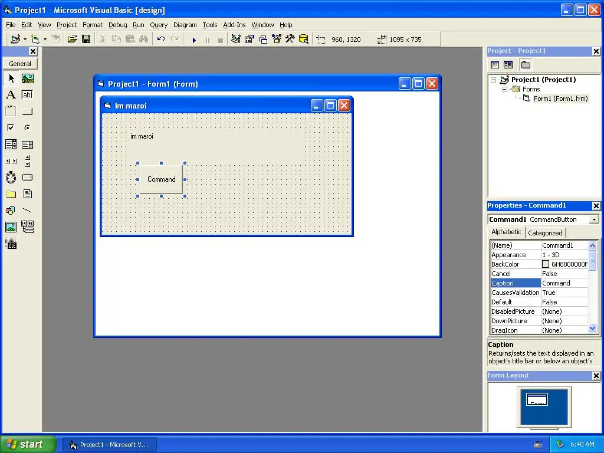This screenshot has width=604, height=453.
Task: Open the Object Browser toolbar icon
Action: coord(277,40)
